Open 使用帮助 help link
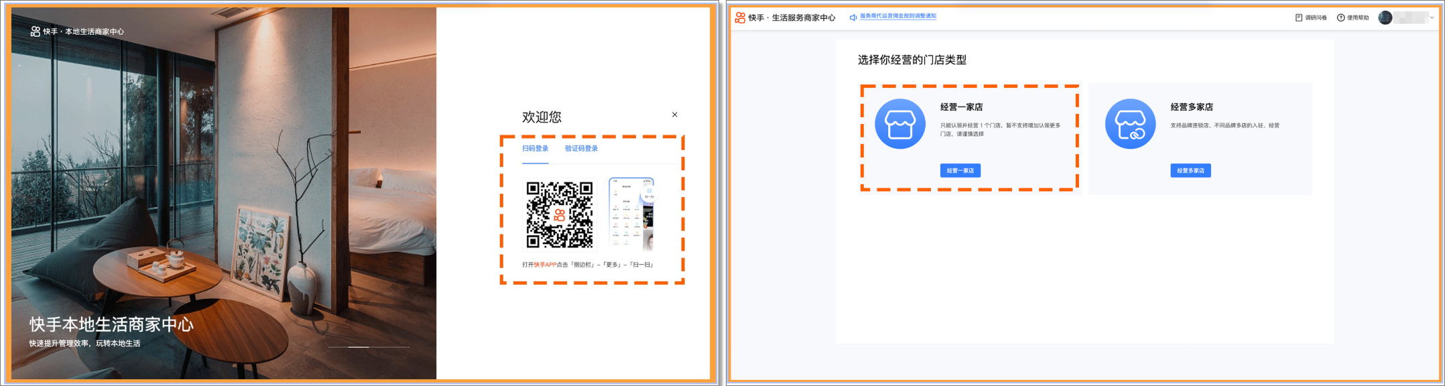The height and width of the screenshot is (386, 1445). [1353, 18]
